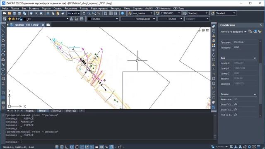This screenshot has width=265, height=149.
Task: Click the command line input field
Action: coord(110,142)
